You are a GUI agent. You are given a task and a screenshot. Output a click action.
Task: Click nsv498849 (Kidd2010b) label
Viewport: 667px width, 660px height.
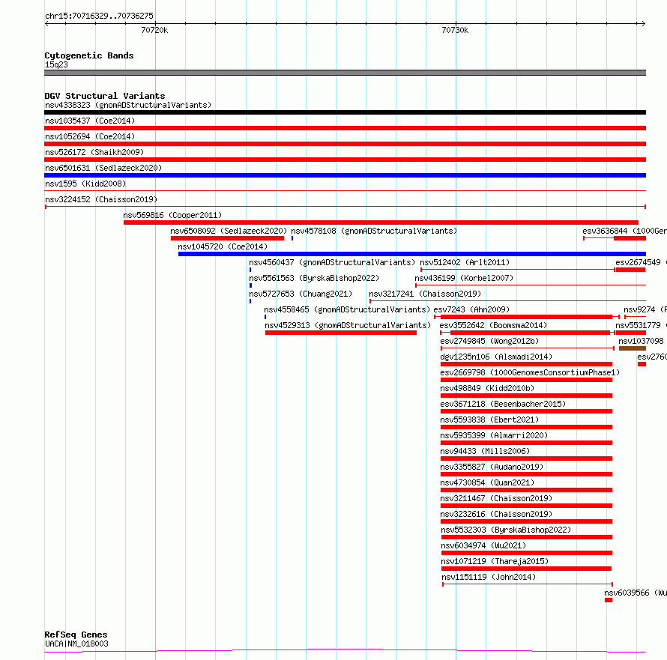coord(487,388)
